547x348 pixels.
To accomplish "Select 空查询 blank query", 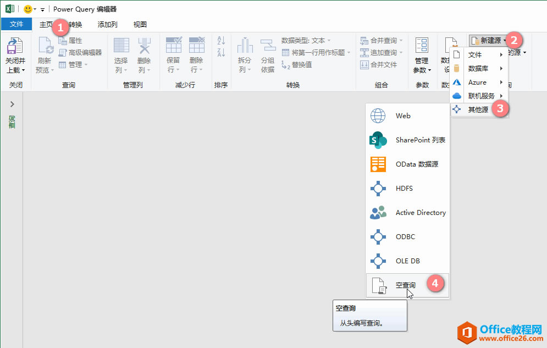I will click(x=407, y=285).
